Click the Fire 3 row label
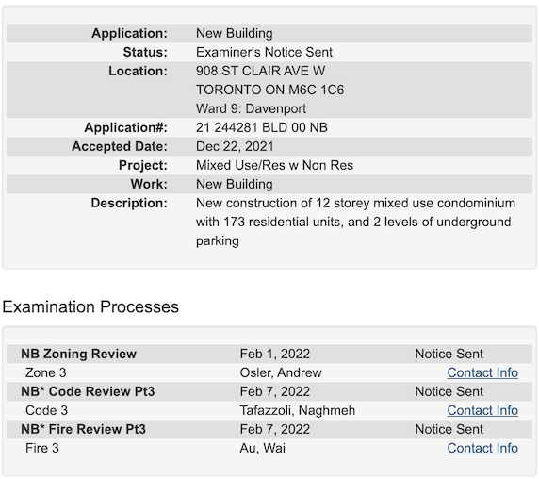This screenshot has height=479, width=539. coord(42,449)
